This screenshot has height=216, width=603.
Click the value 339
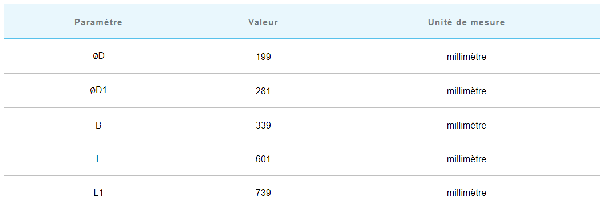click(x=263, y=125)
